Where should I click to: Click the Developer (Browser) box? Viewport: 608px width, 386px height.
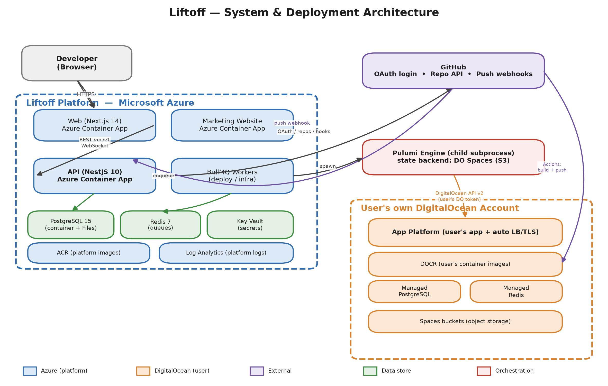coord(77,63)
